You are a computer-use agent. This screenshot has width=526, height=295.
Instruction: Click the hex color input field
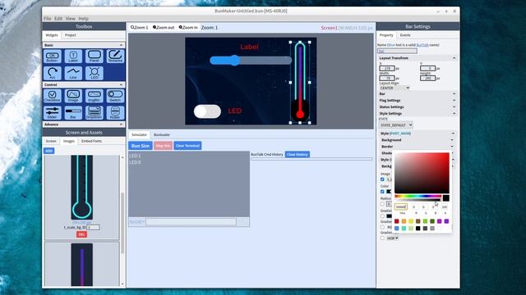tap(400, 207)
